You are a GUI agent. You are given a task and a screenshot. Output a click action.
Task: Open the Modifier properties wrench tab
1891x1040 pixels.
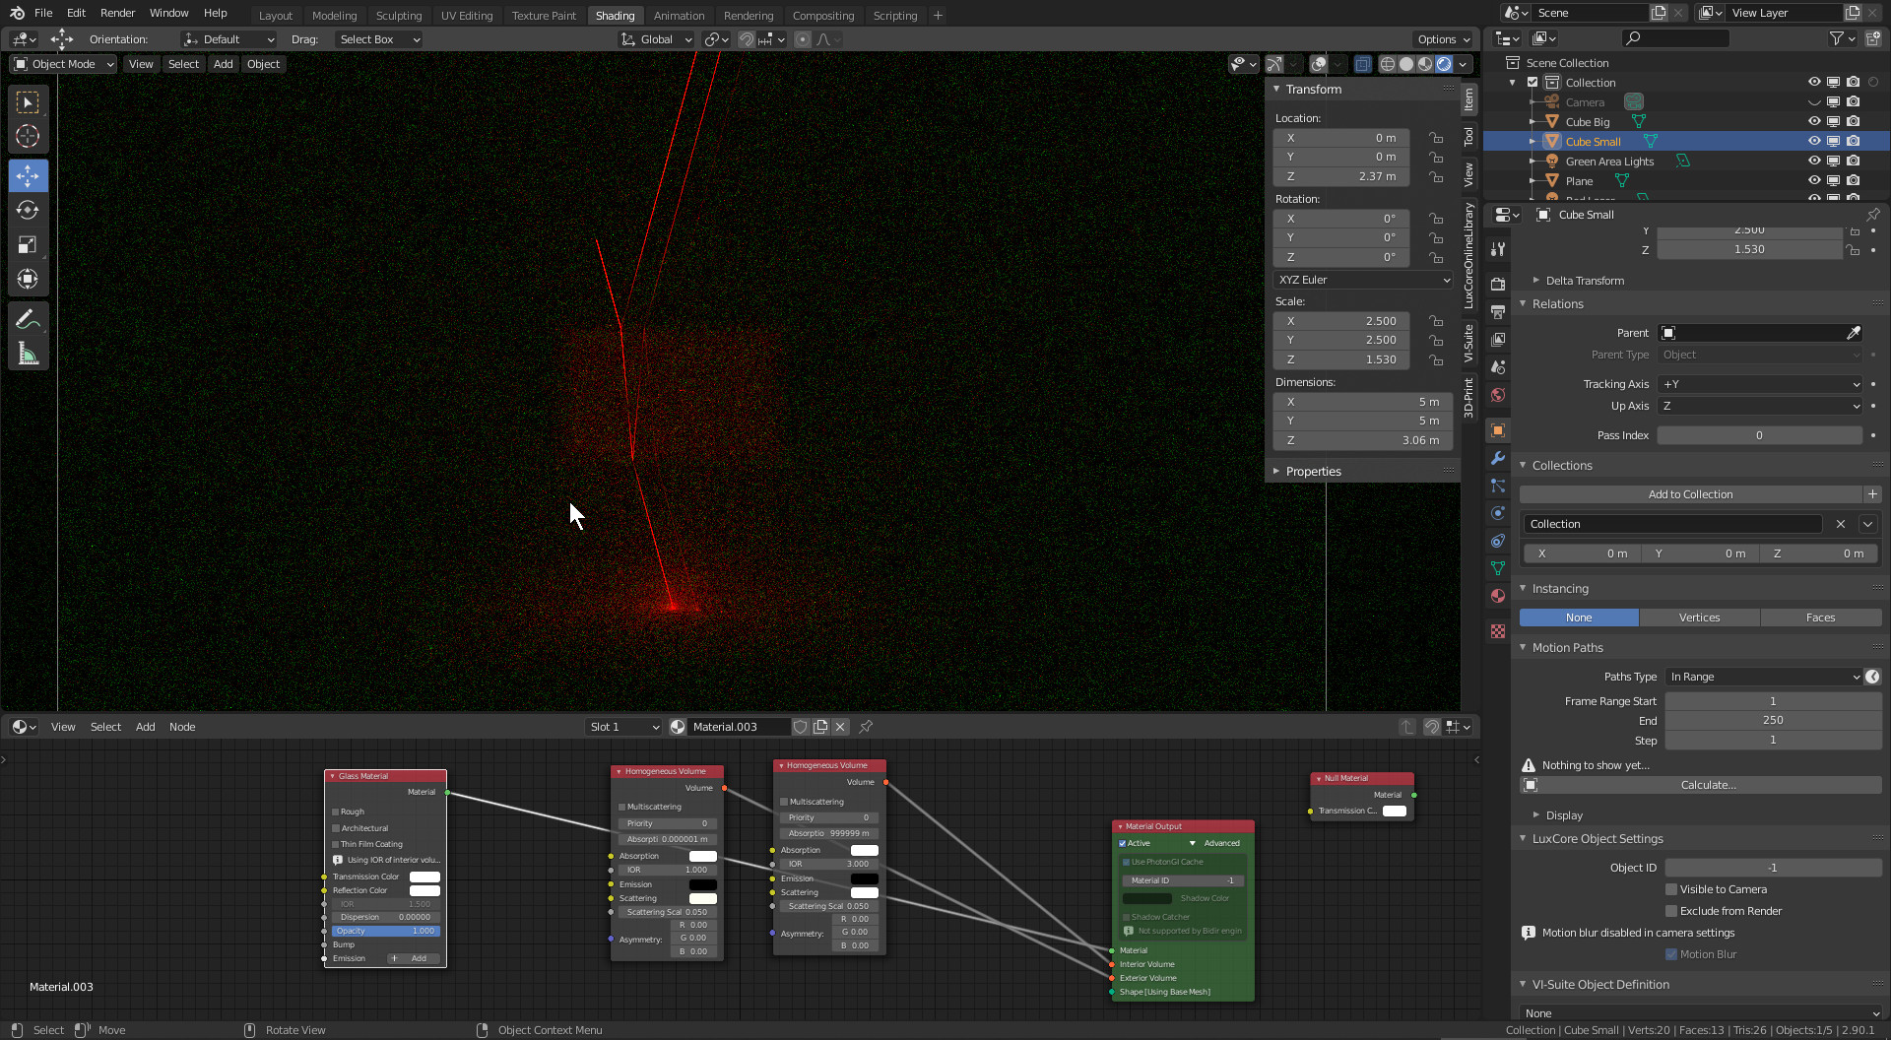1498,458
